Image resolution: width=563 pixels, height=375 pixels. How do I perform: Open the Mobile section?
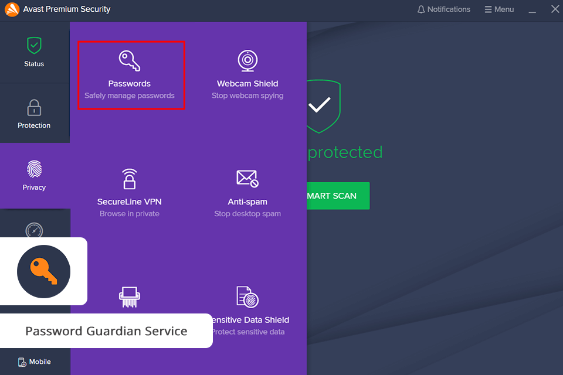tap(35, 362)
